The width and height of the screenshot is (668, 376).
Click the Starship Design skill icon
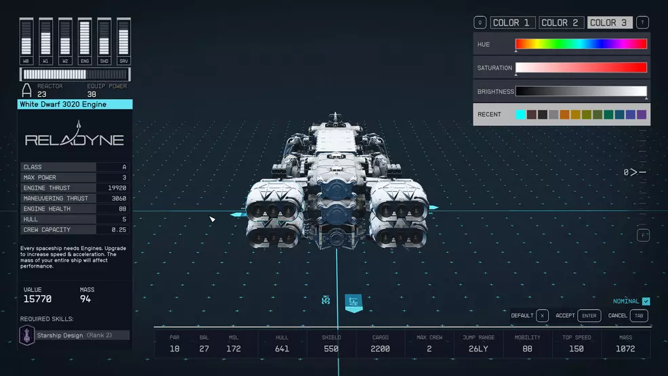coord(27,335)
